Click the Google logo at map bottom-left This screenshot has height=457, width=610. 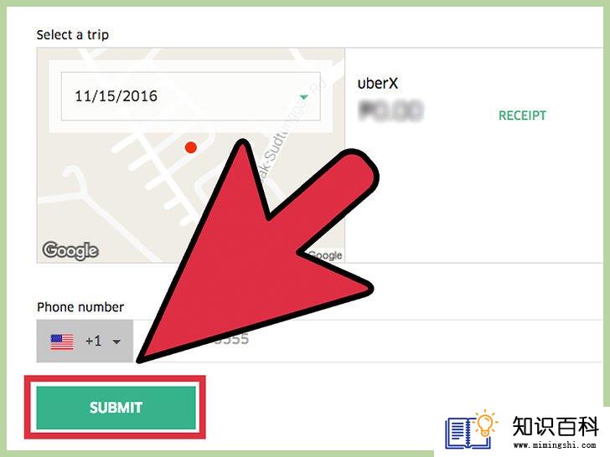pyautogui.click(x=70, y=250)
